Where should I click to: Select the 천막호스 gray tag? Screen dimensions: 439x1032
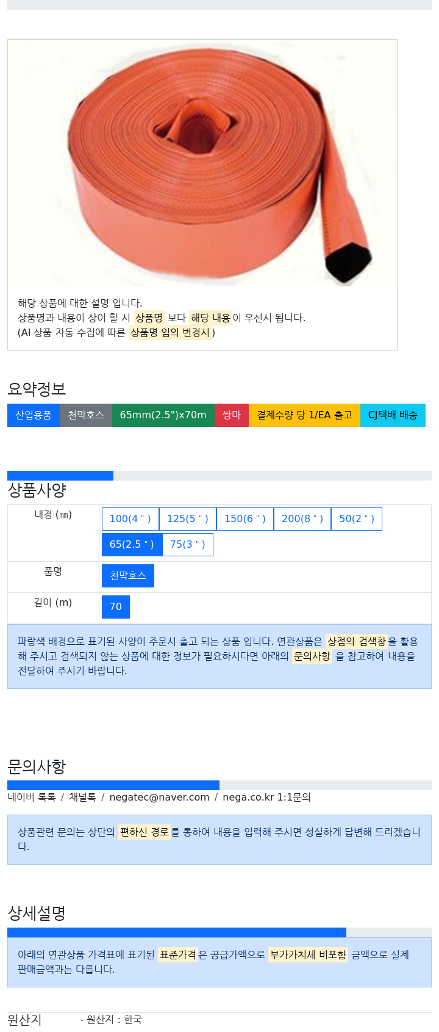point(86,415)
